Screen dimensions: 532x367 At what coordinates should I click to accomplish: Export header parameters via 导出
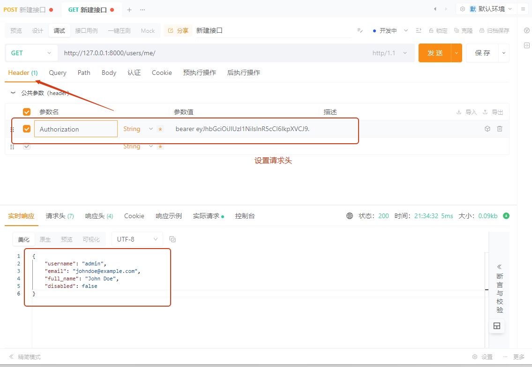pos(493,112)
